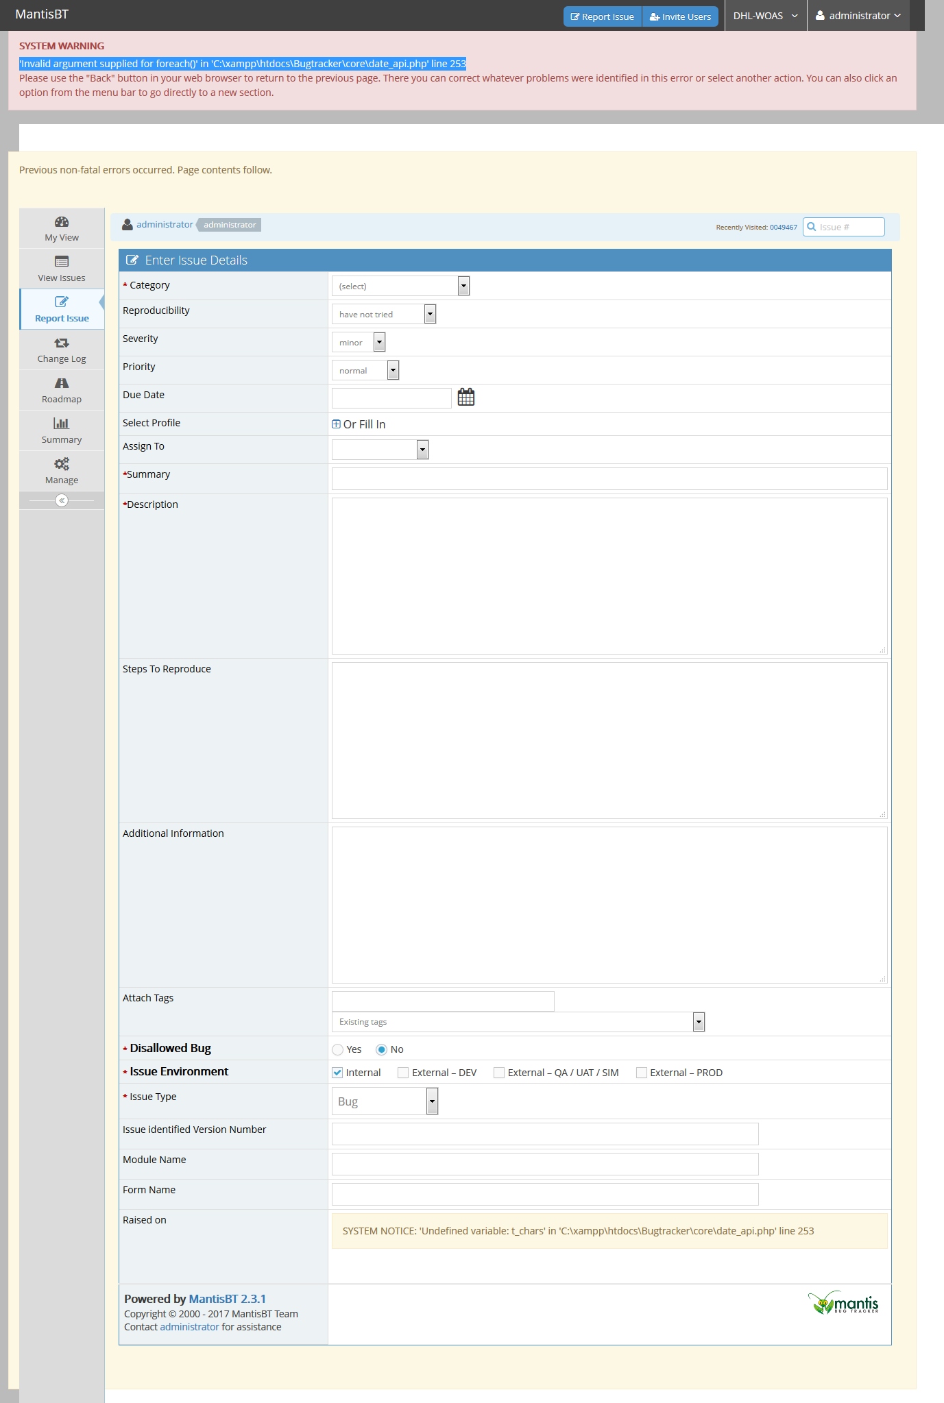Check the External – PROD checkbox
Screen dimensions: 944x1403
coord(642,1073)
